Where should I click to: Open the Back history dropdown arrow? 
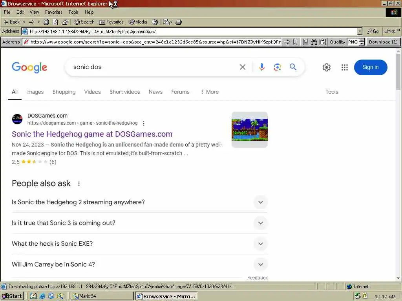[x=24, y=22]
